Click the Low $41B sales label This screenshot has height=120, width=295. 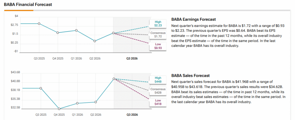click(158, 102)
